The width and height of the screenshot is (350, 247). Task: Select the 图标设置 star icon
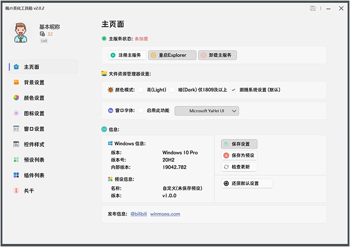tap(16, 113)
